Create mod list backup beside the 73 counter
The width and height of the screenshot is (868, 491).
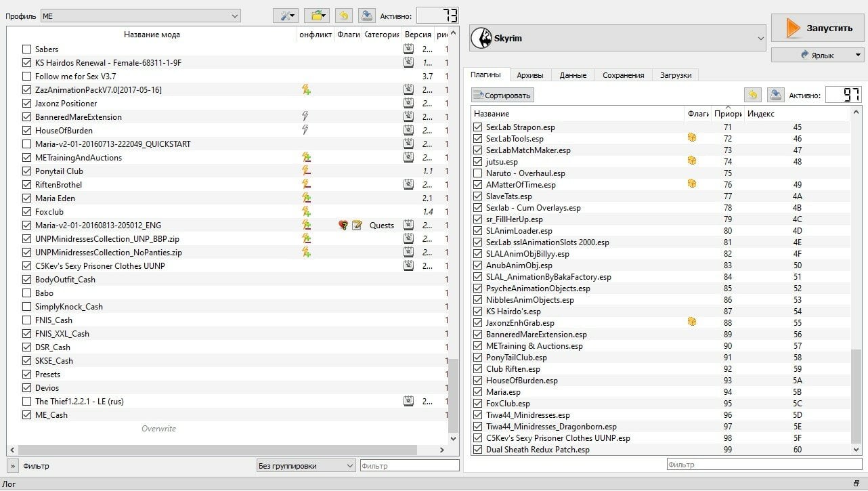coord(366,16)
